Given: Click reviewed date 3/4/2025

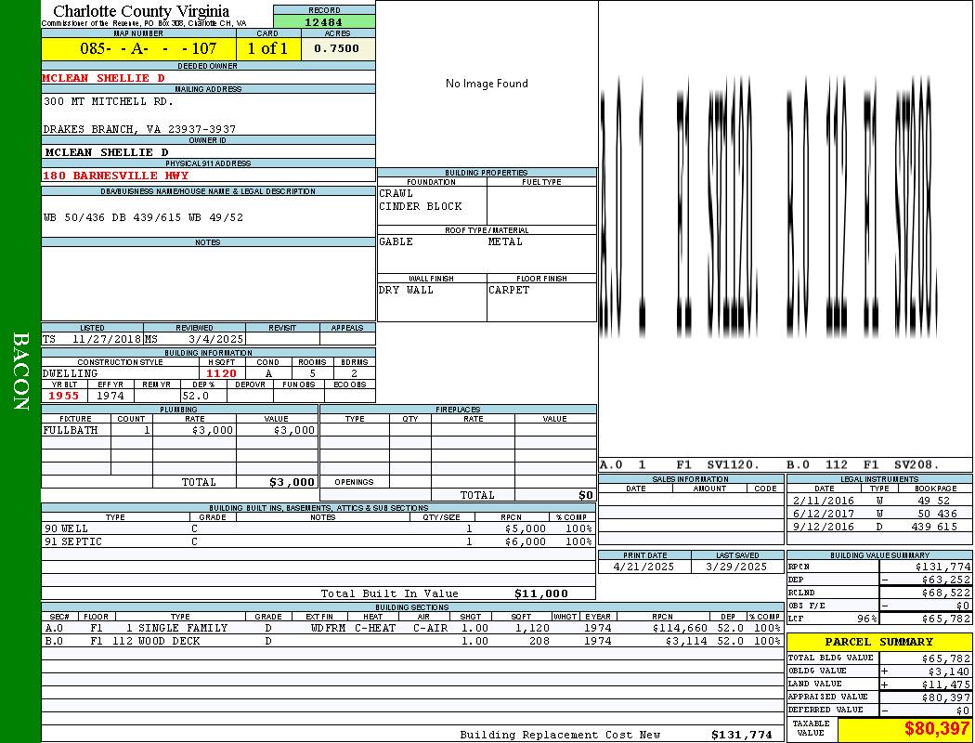Looking at the screenshot, I should tap(215, 340).
